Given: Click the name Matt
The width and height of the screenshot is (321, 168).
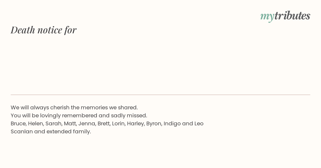Looking at the screenshot, I should point(70,123).
